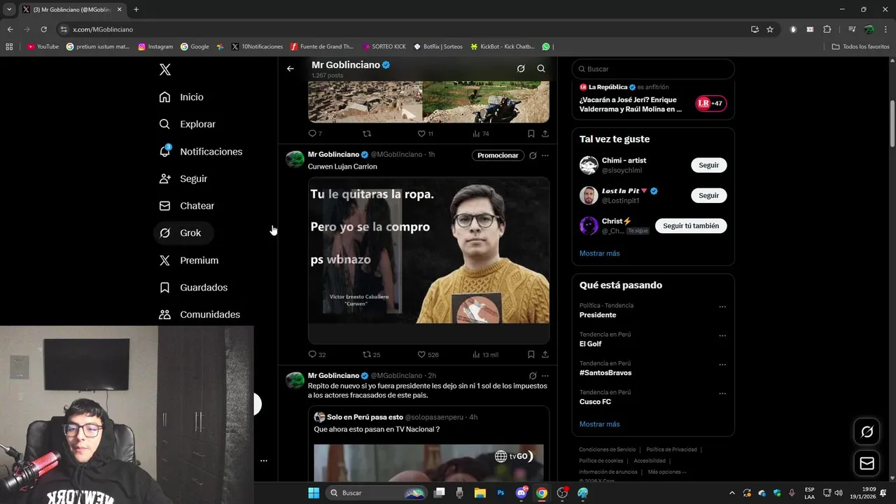
Task: Bookmark the Curwen Lujan Carrion post
Action: pos(531,355)
